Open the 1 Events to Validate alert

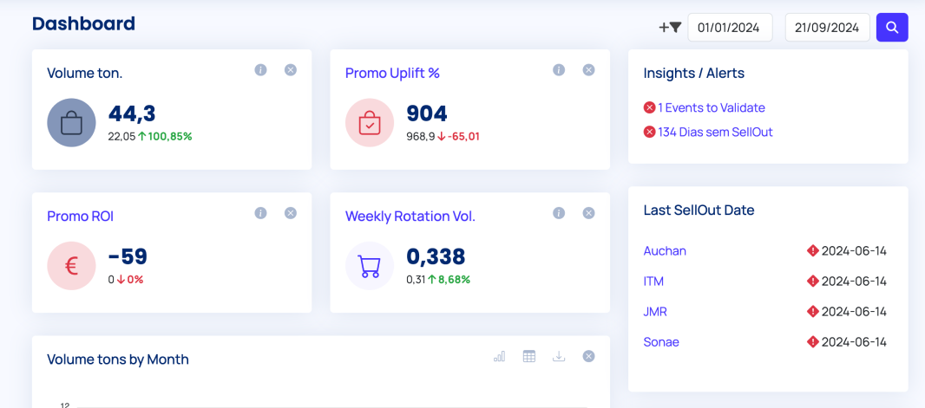click(711, 108)
